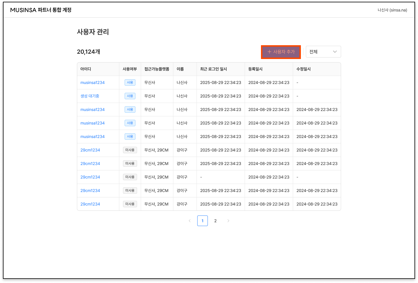Open the last 29cm1234 link in the table

pos(90,204)
